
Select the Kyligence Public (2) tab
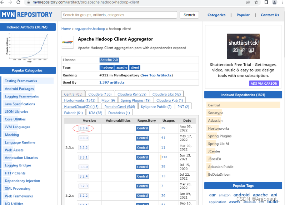pos(156,107)
